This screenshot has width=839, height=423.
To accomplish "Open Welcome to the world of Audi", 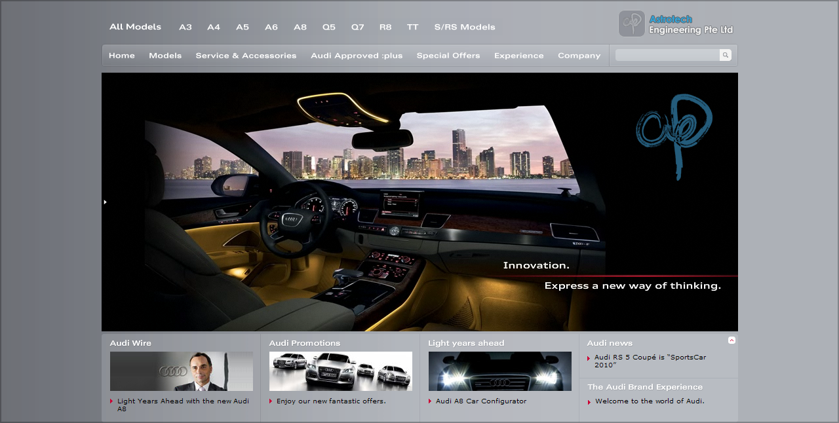I will coord(650,401).
